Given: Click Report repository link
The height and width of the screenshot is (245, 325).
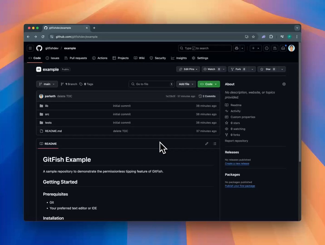Looking at the screenshot, I should [236, 141].
